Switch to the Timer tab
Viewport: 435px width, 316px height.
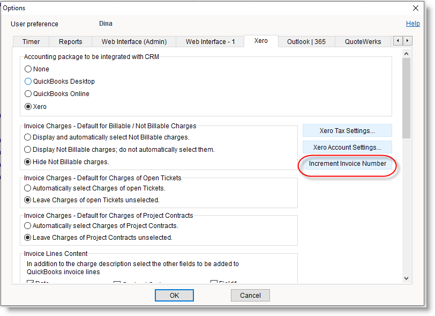[31, 41]
